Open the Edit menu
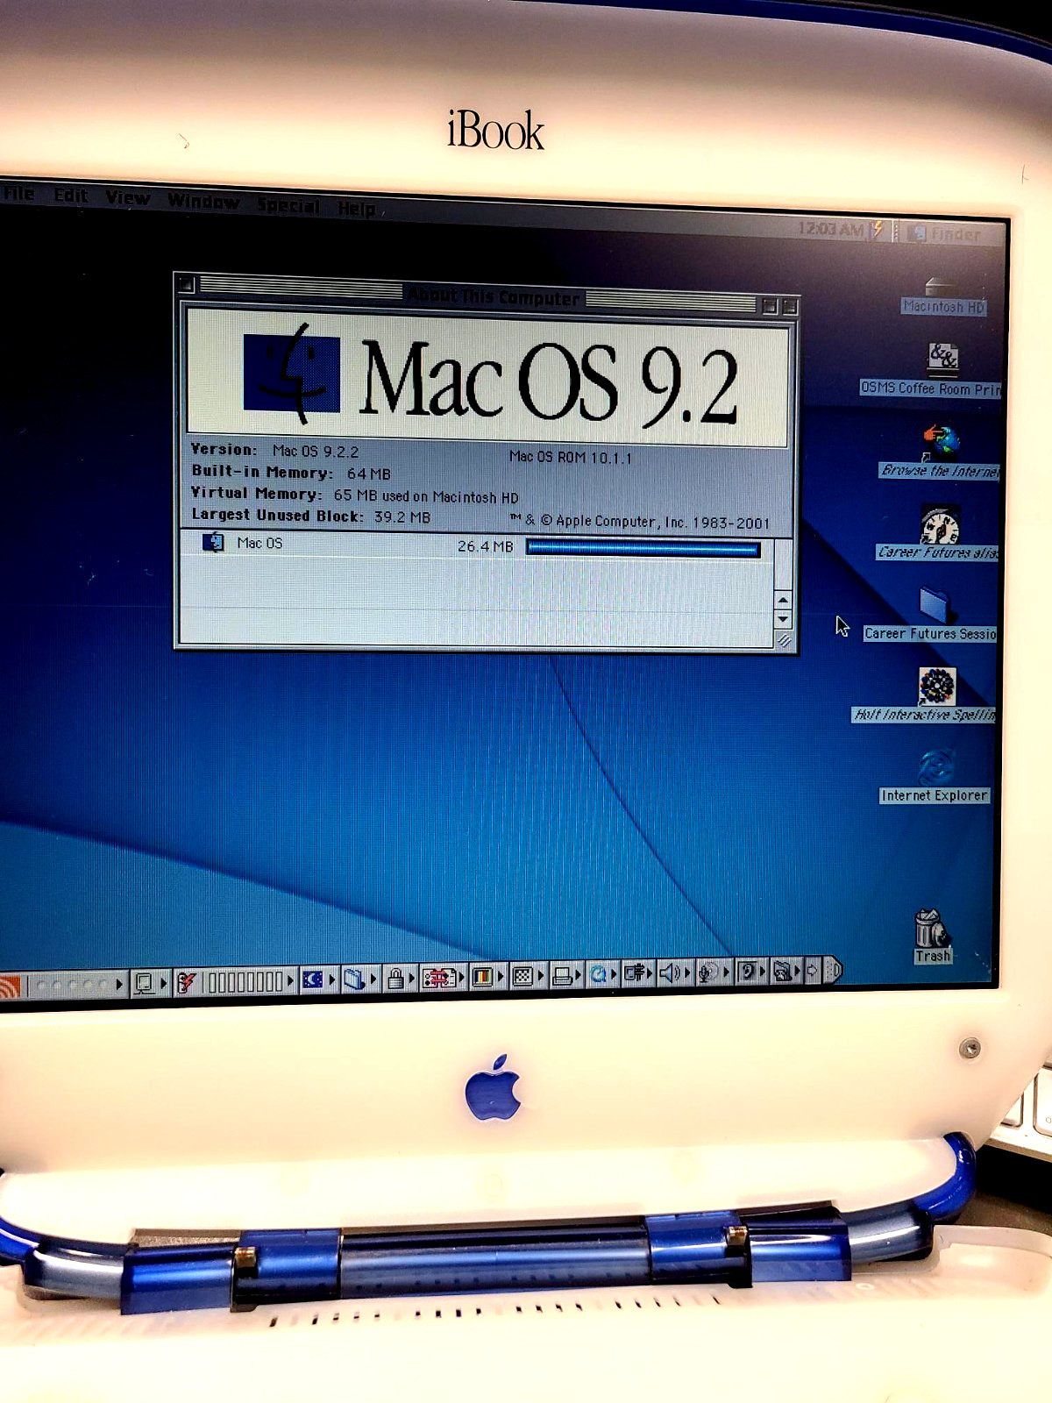 [x=71, y=196]
